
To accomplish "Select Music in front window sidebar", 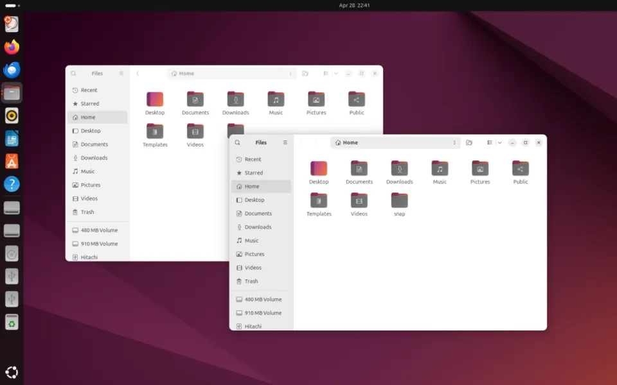I will click(262, 241).
